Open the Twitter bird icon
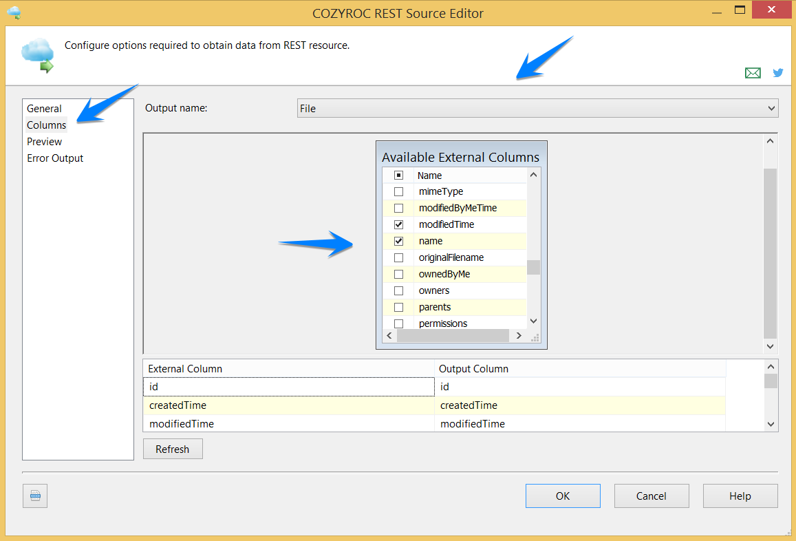This screenshot has height=541, width=796. pyautogui.click(x=777, y=73)
